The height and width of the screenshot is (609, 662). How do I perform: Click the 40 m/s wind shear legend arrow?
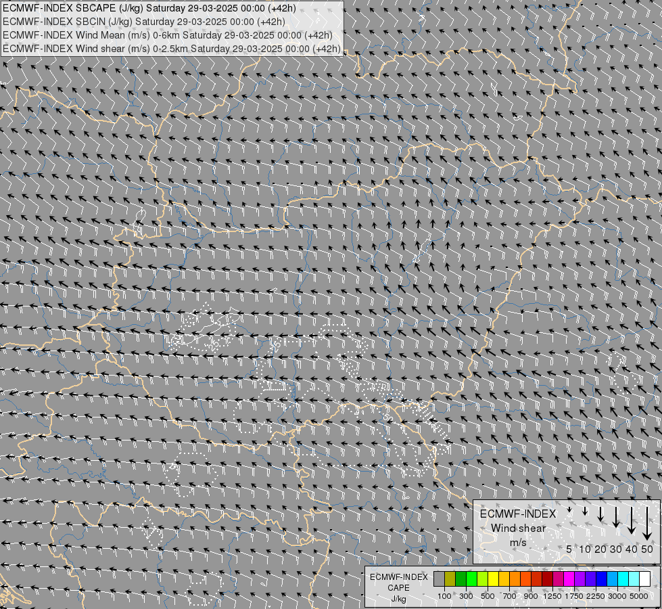click(x=631, y=520)
